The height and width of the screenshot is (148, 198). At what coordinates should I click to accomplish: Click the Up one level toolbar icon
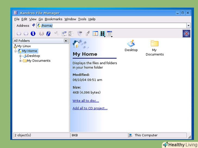pyautogui.click(x=33, y=34)
